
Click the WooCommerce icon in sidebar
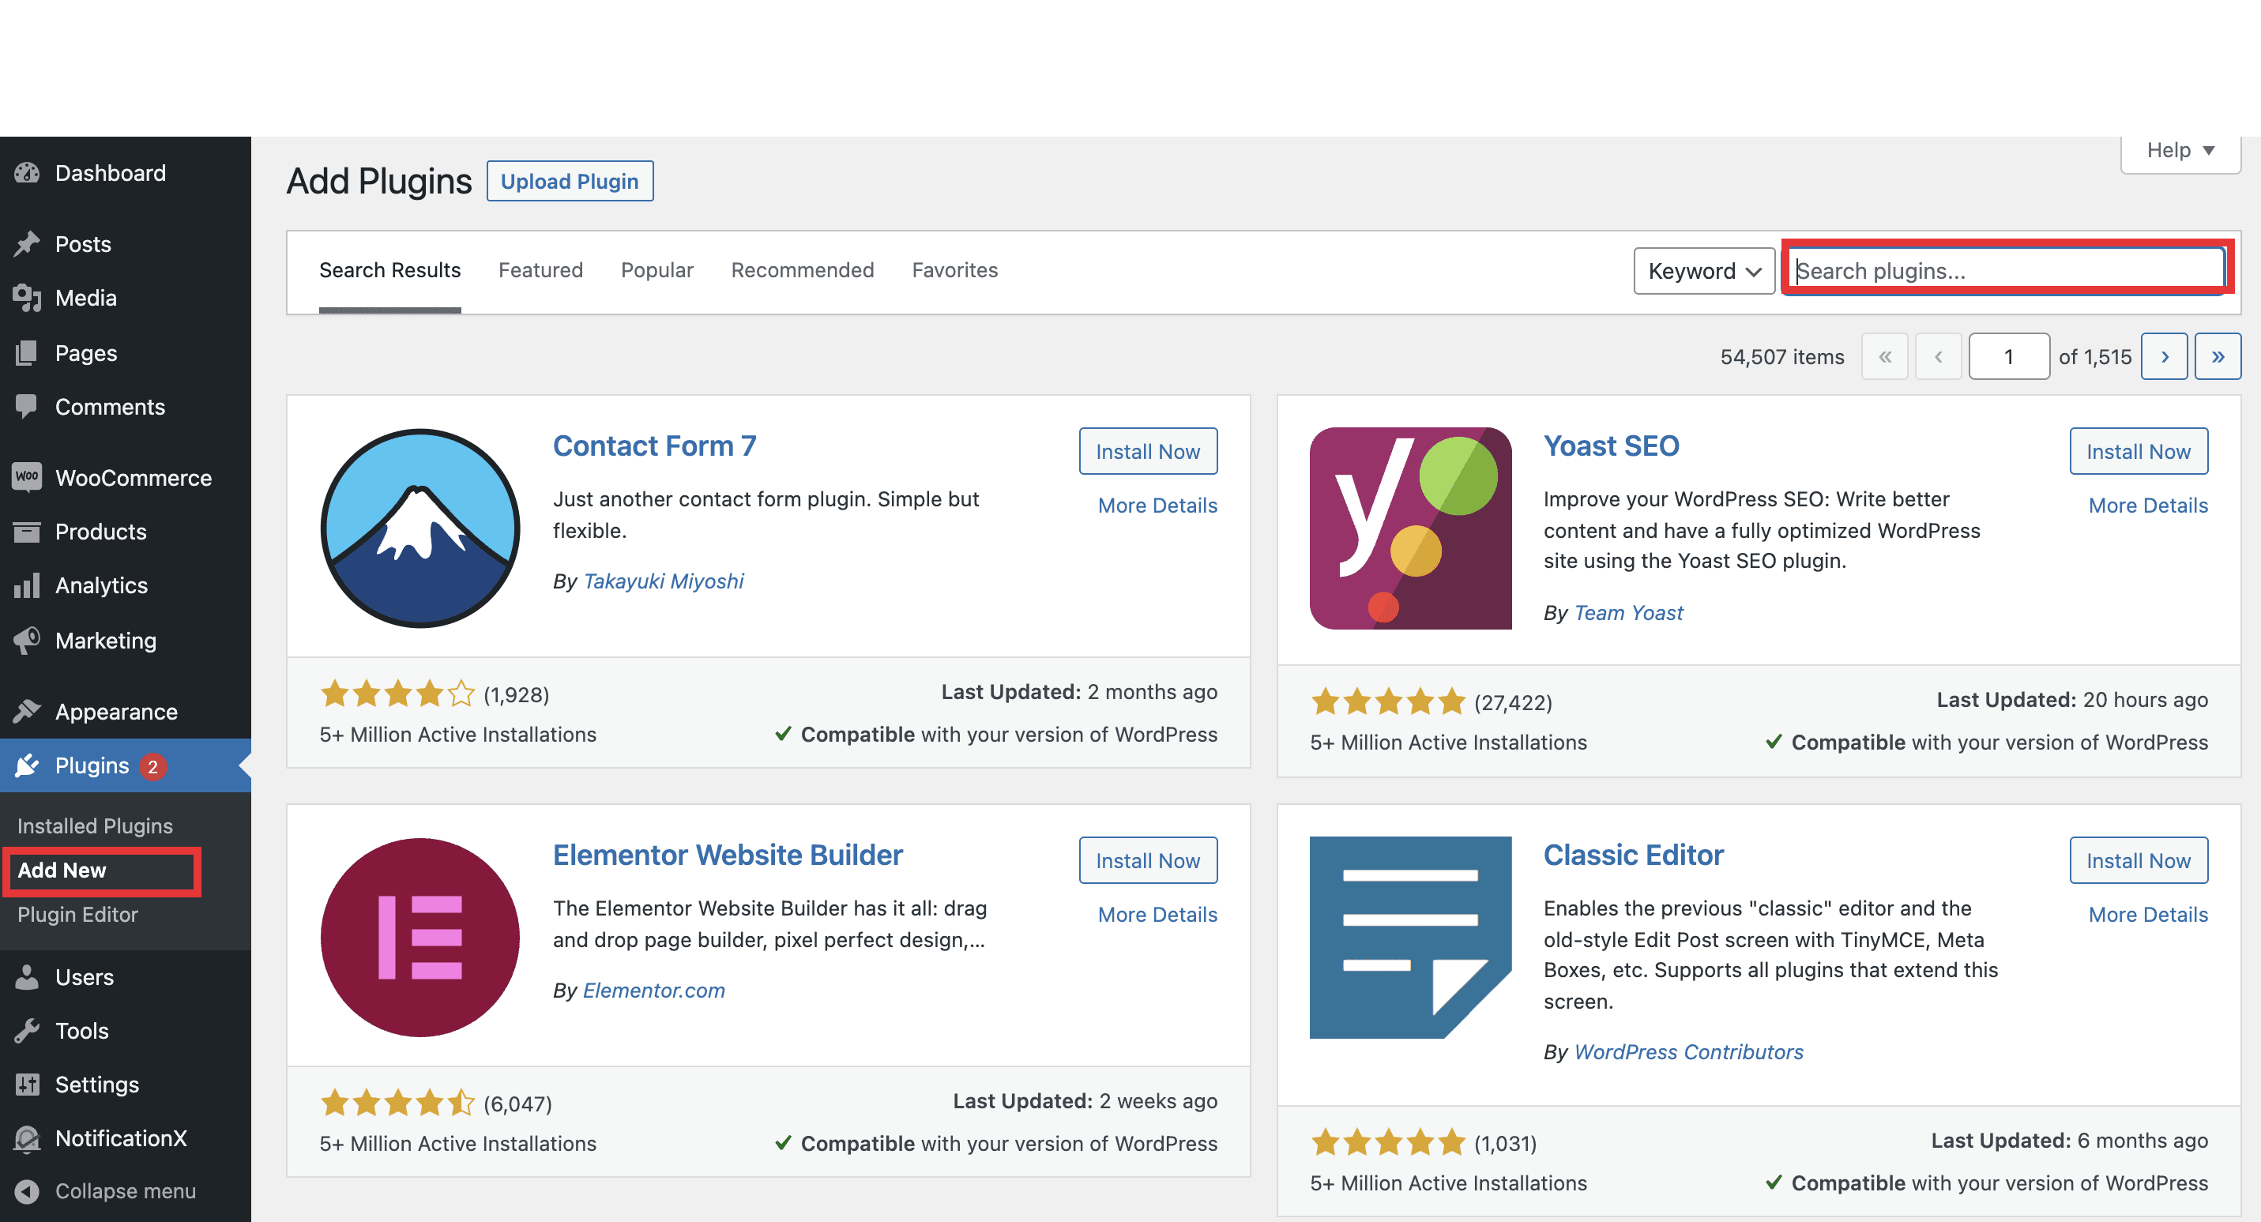(27, 476)
